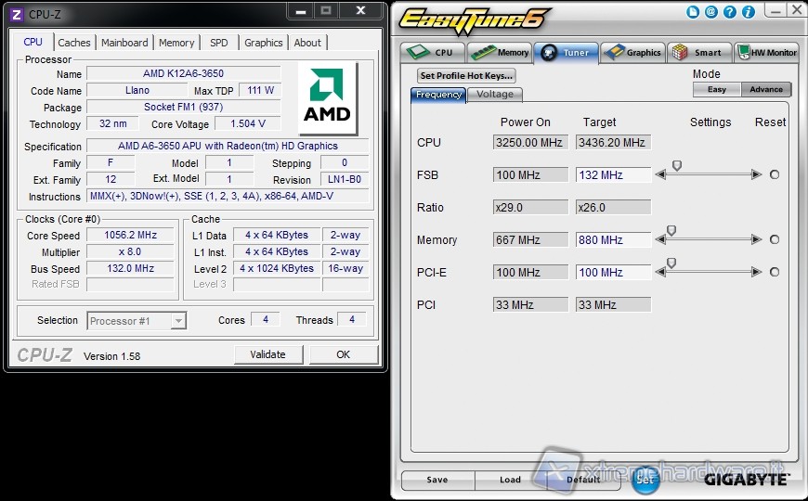This screenshot has height=501, width=808.
Task: Open the HW Monitor tab
Action: [766, 53]
